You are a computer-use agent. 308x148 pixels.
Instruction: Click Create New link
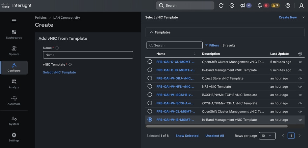coord(288,17)
